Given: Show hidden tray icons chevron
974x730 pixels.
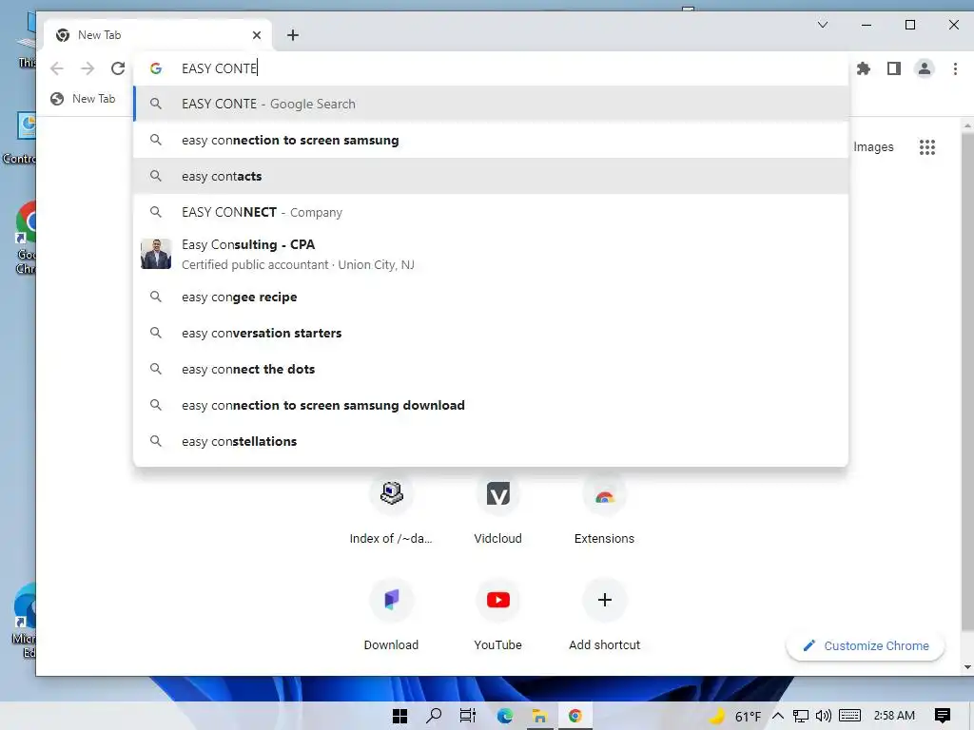Looking at the screenshot, I should pyautogui.click(x=778, y=716).
